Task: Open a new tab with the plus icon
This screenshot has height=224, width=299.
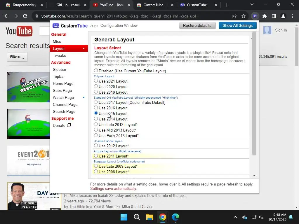Action: [227, 5]
